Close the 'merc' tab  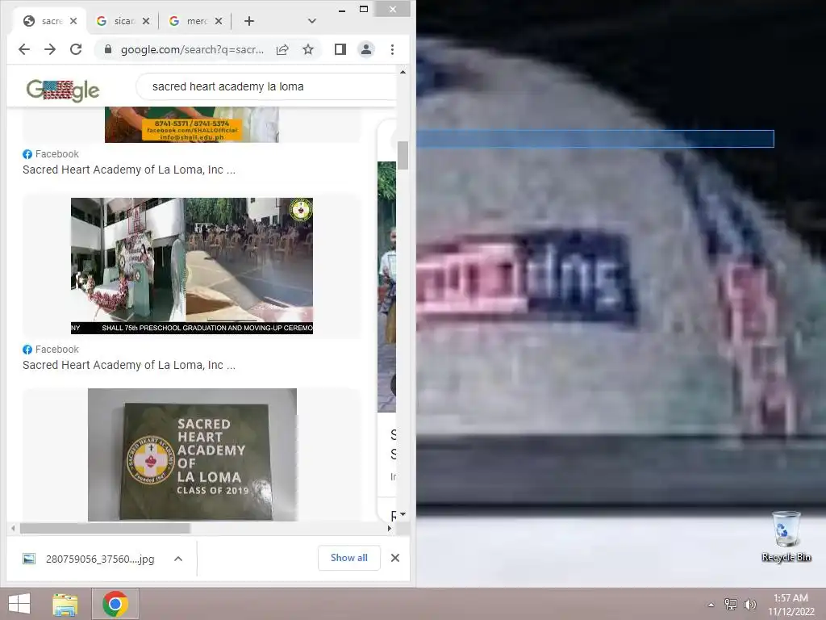point(219,21)
